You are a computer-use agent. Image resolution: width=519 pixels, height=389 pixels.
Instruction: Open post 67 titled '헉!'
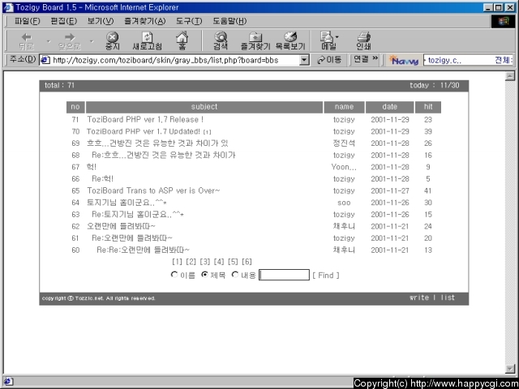pos(92,167)
